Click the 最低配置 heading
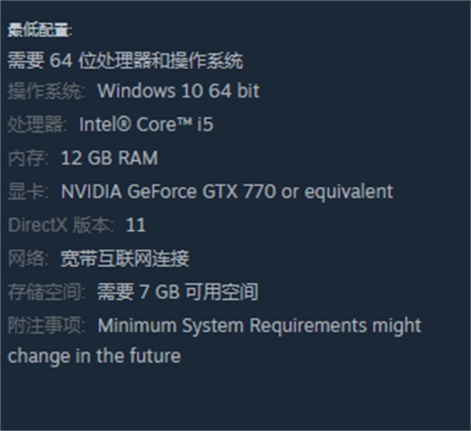The image size is (471, 431). click(x=40, y=31)
